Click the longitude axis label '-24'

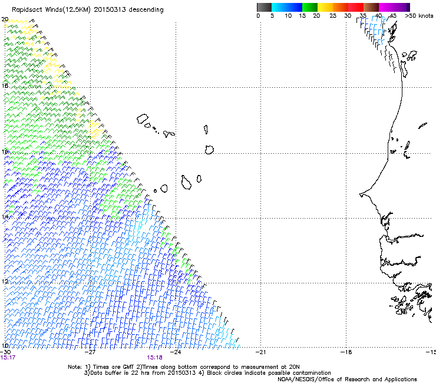click(176, 352)
